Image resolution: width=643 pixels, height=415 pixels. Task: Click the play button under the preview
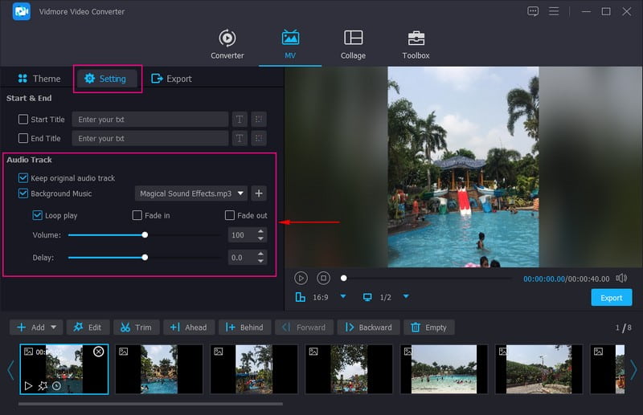(x=301, y=278)
